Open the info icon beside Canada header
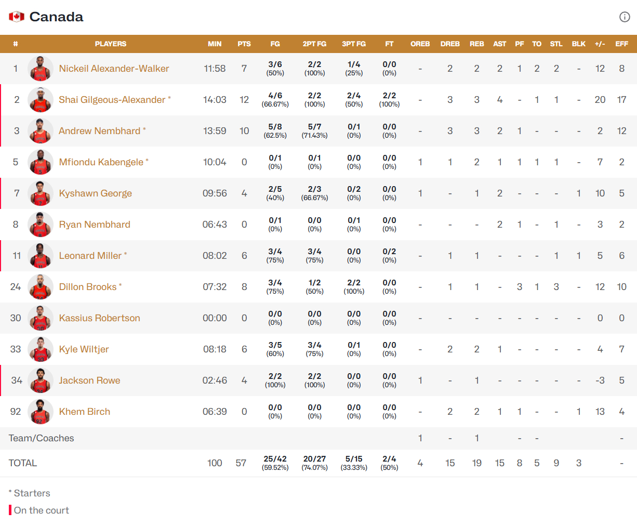637x525 pixels. click(625, 17)
